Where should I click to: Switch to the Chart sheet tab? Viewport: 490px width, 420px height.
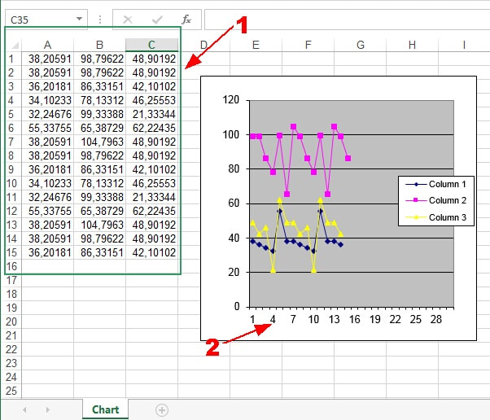[x=105, y=409]
